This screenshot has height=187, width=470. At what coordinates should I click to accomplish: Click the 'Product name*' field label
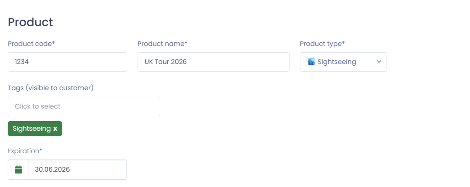click(162, 44)
